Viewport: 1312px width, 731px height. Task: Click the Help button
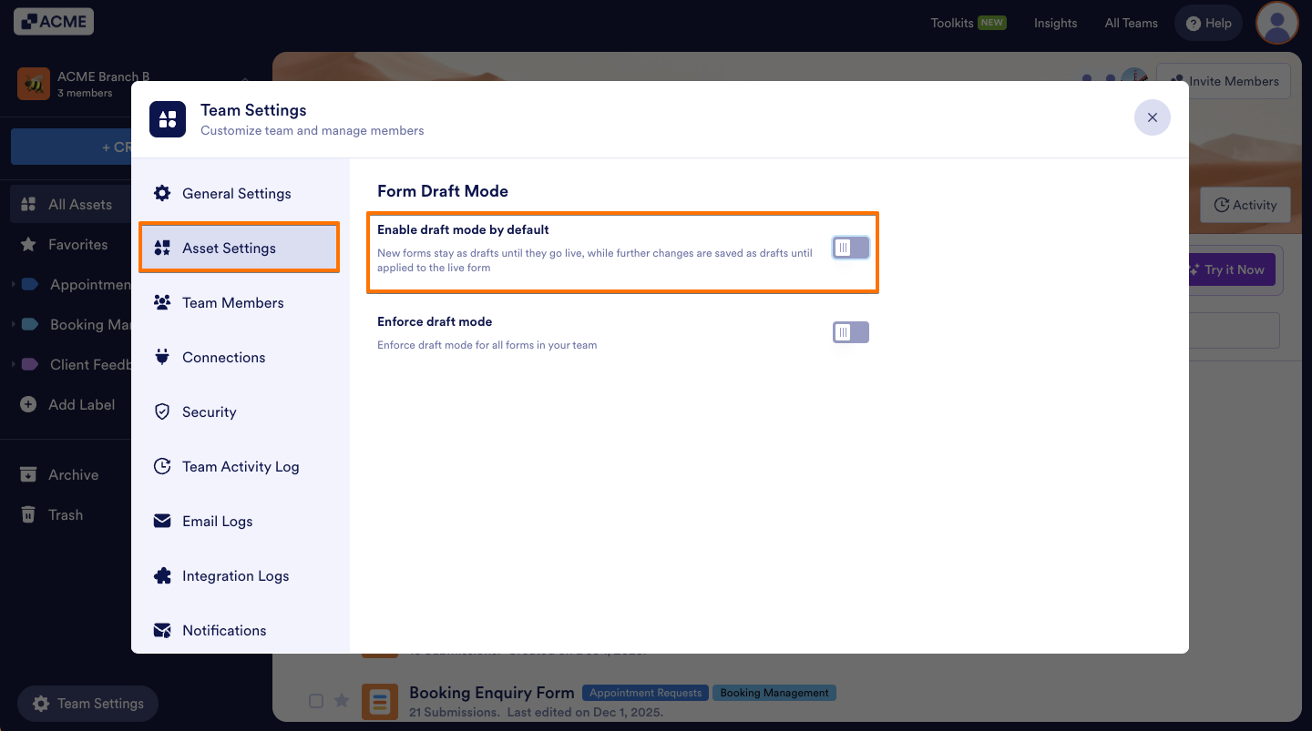[x=1209, y=23]
